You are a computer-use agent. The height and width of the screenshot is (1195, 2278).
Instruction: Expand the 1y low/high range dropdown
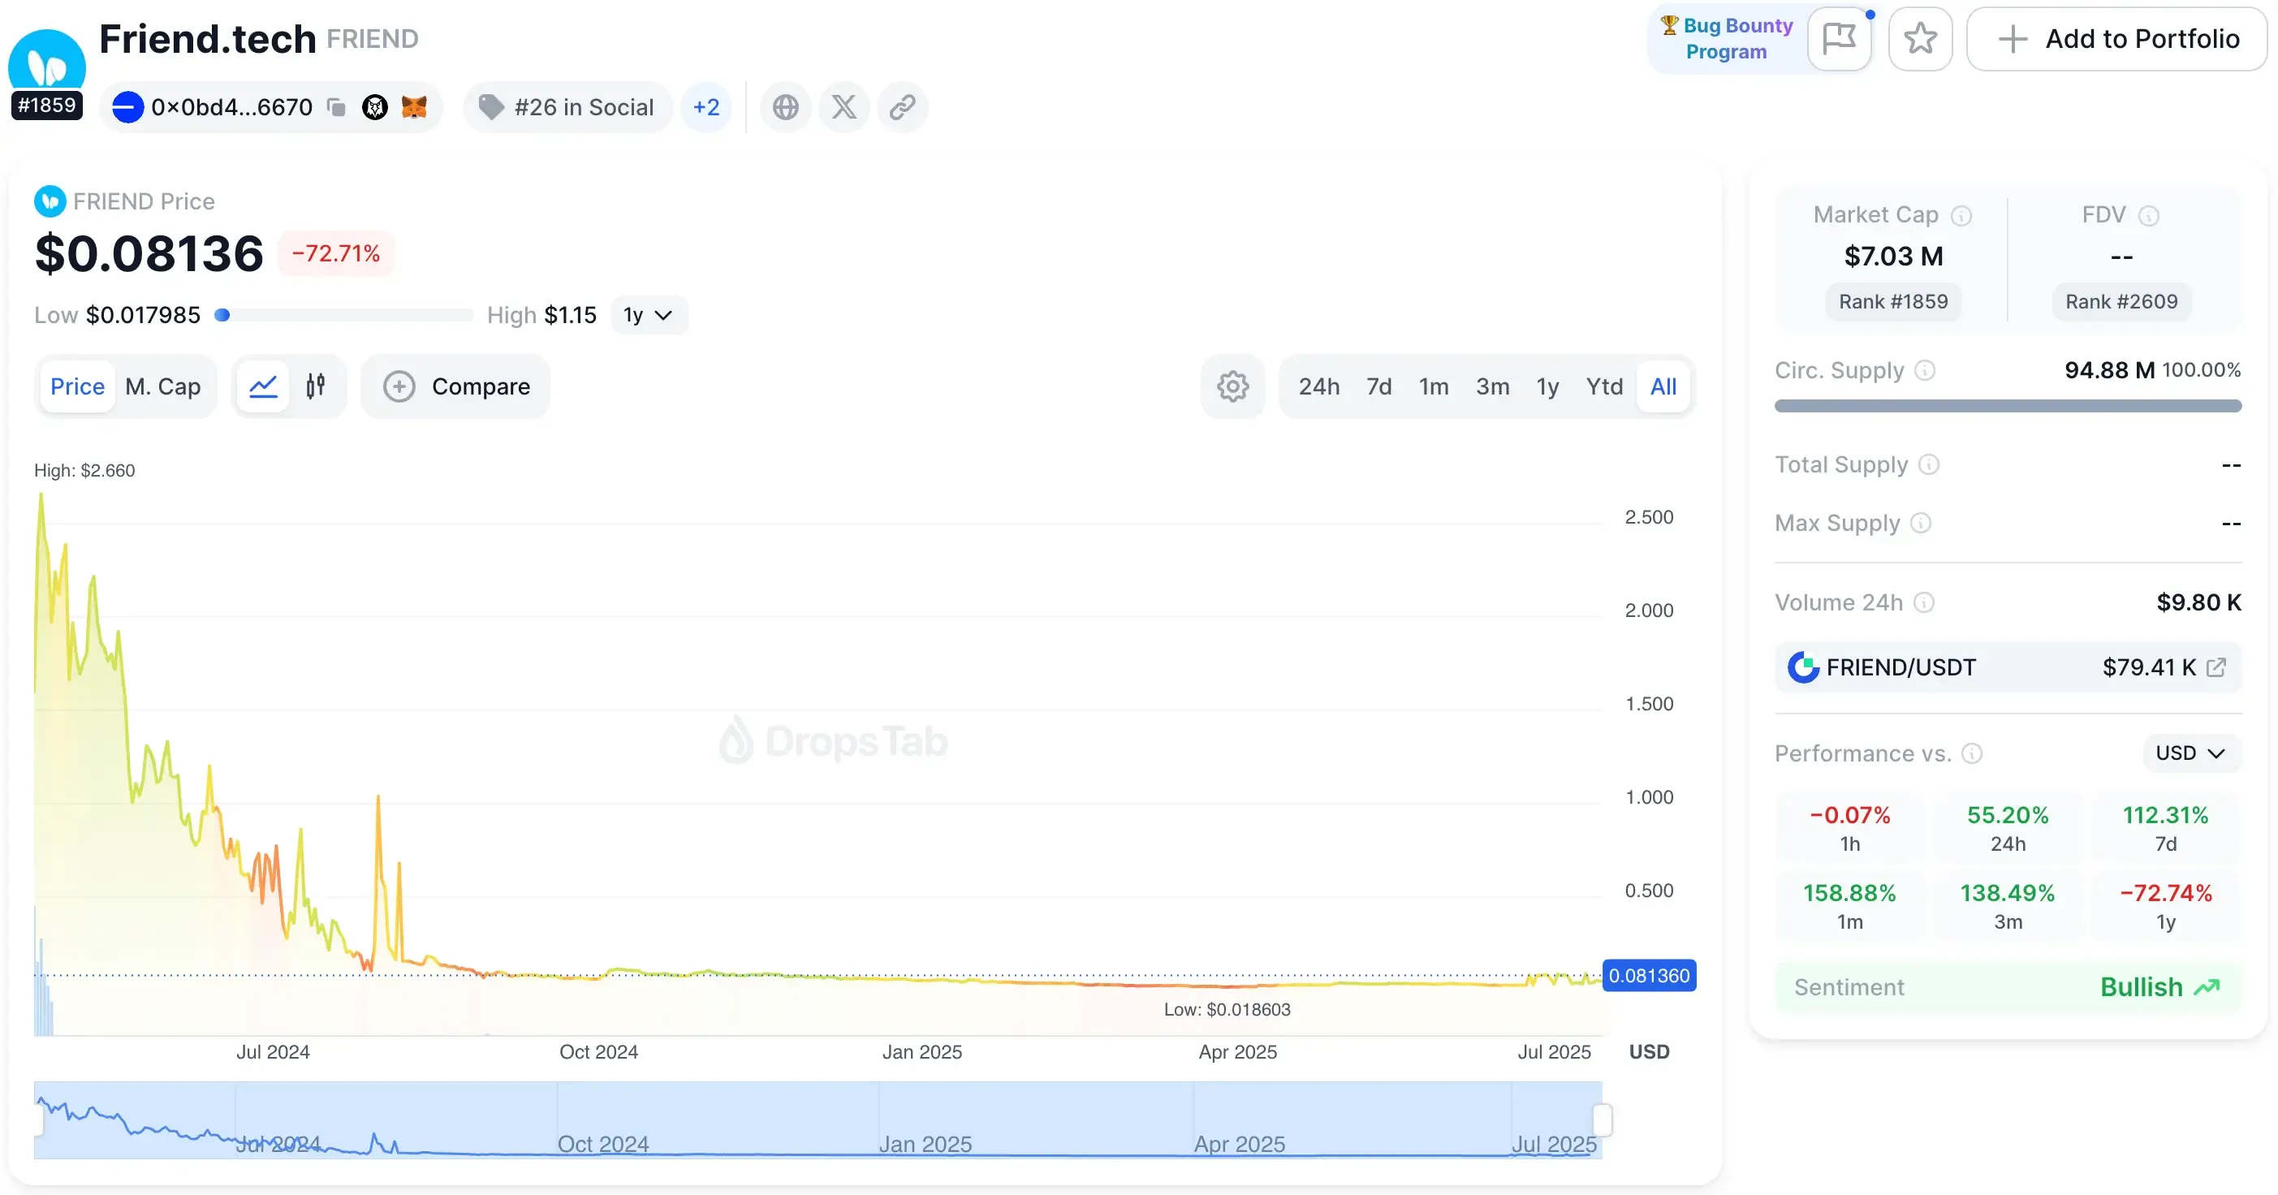[x=648, y=315]
